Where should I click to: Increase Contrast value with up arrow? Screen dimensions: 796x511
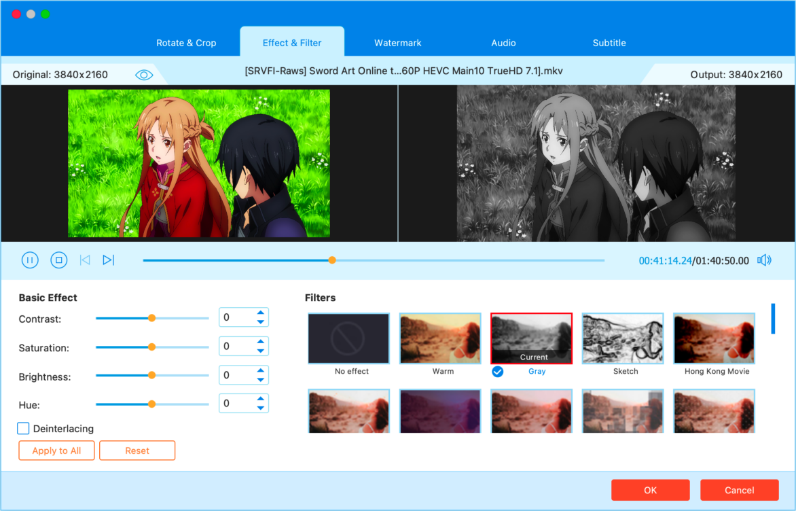point(260,313)
